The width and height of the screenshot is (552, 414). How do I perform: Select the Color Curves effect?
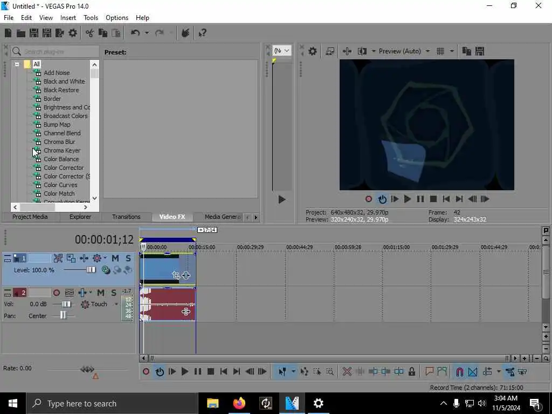click(x=60, y=185)
